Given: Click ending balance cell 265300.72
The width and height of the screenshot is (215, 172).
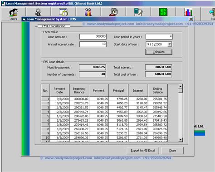Looking at the screenshot, I should coord(158,125).
